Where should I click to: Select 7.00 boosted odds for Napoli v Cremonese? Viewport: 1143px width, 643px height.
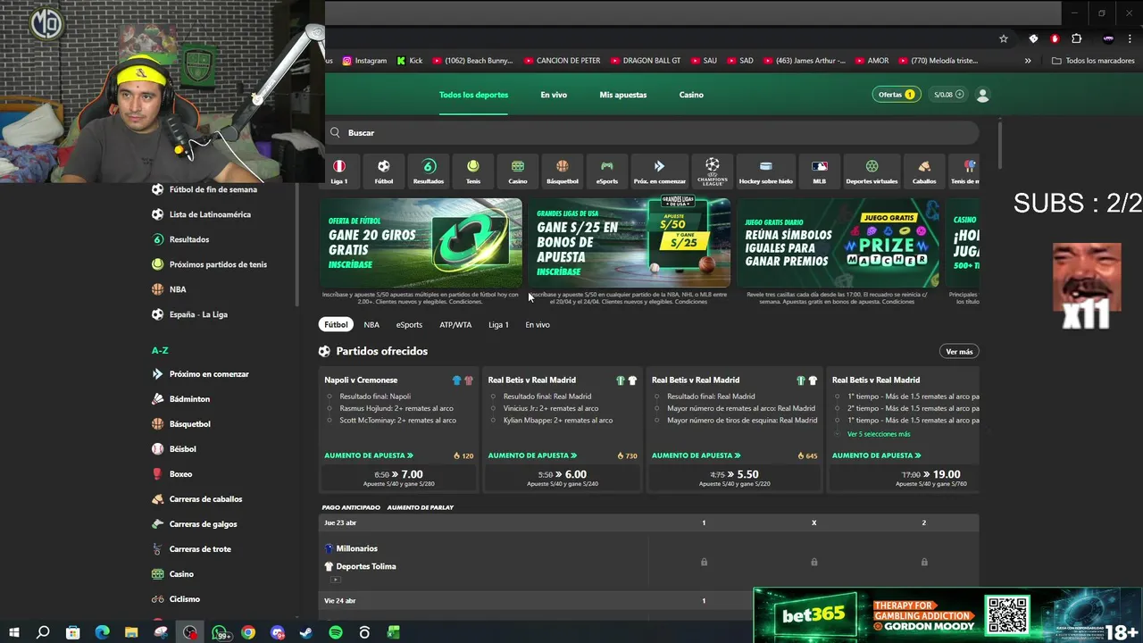[x=398, y=478]
